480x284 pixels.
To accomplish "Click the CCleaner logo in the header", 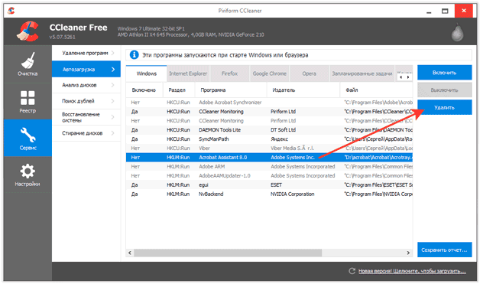I will coord(28,31).
